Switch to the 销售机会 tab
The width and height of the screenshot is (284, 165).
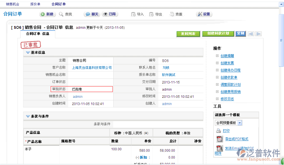[x=13, y=4]
